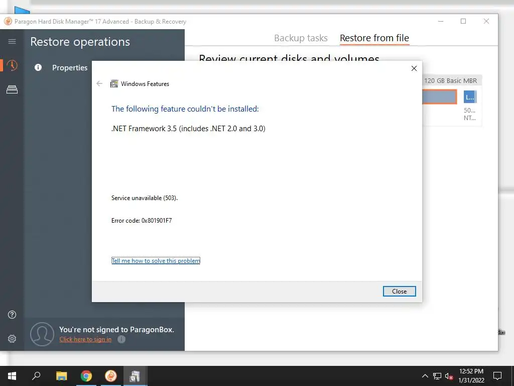Open the Disks and volumes sidebar icon
Viewport: 514px width, 386px height.
point(12,89)
